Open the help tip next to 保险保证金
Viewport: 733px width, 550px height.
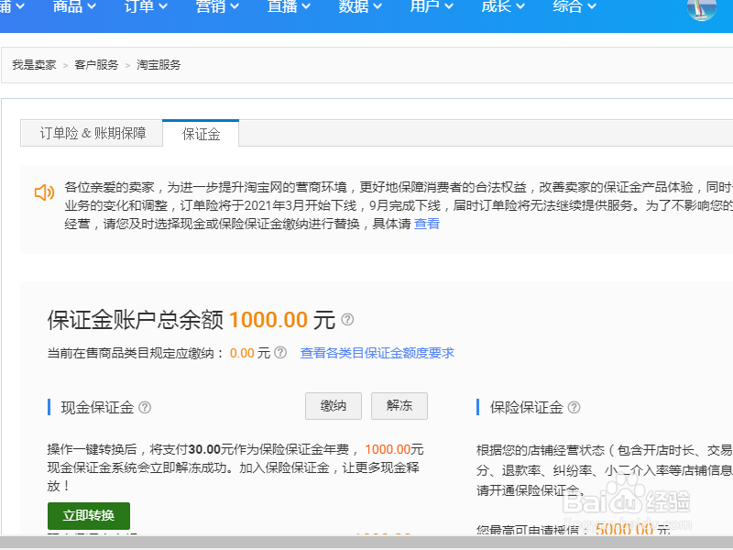click(574, 407)
